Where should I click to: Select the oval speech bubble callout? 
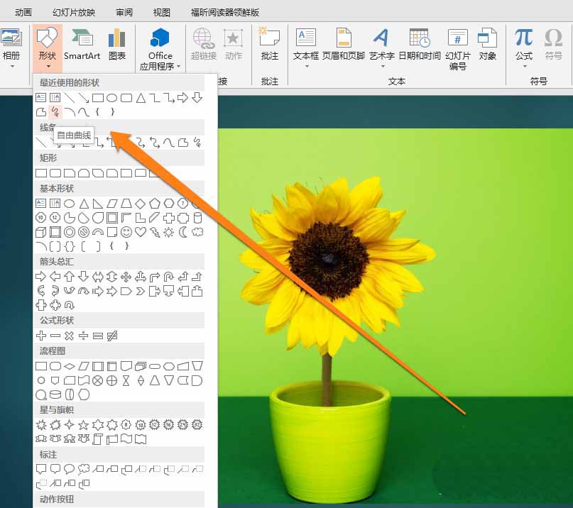tap(70, 469)
